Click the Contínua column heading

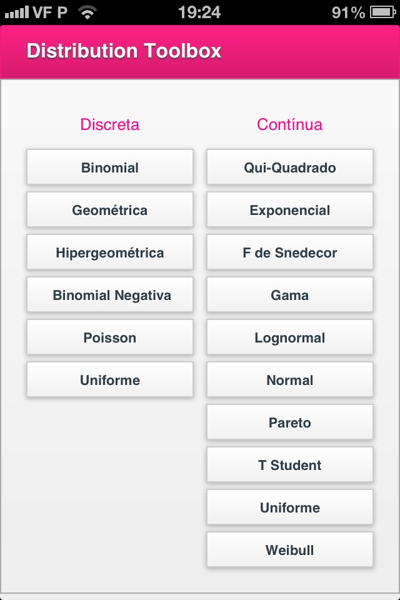click(x=289, y=124)
